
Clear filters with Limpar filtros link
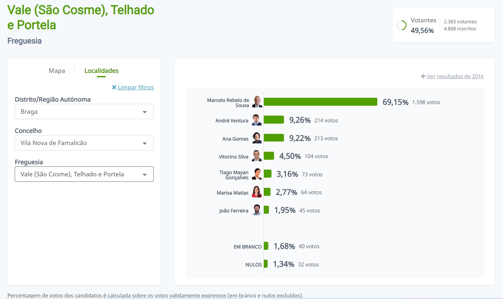pyautogui.click(x=136, y=88)
